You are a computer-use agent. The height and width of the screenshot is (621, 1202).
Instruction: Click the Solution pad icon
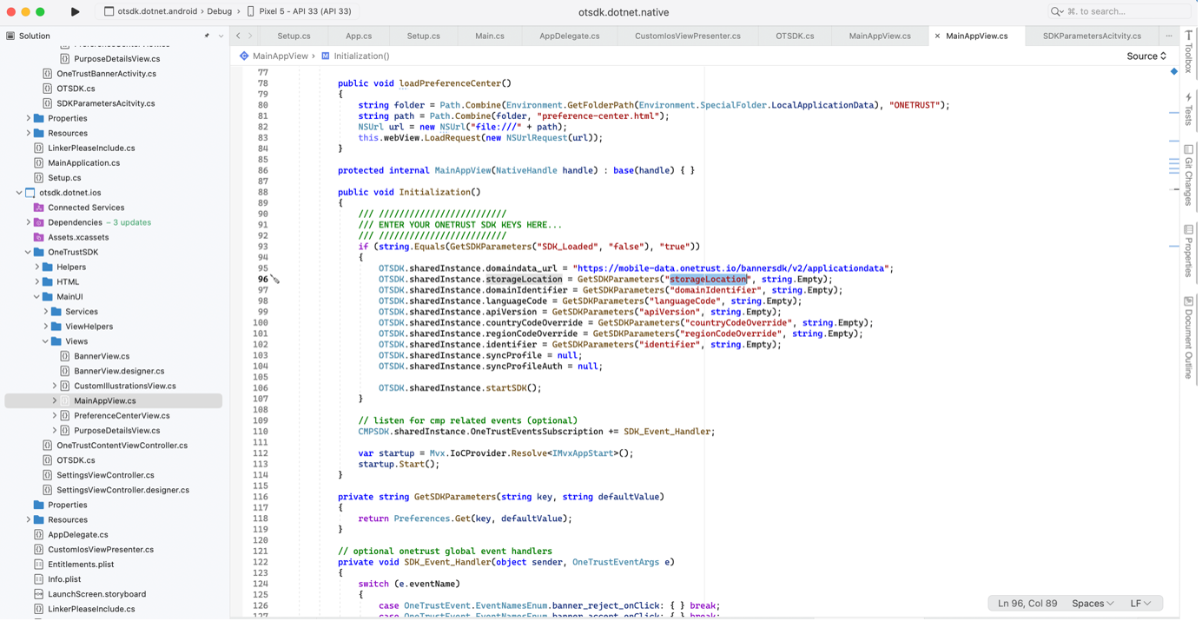pyautogui.click(x=10, y=36)
